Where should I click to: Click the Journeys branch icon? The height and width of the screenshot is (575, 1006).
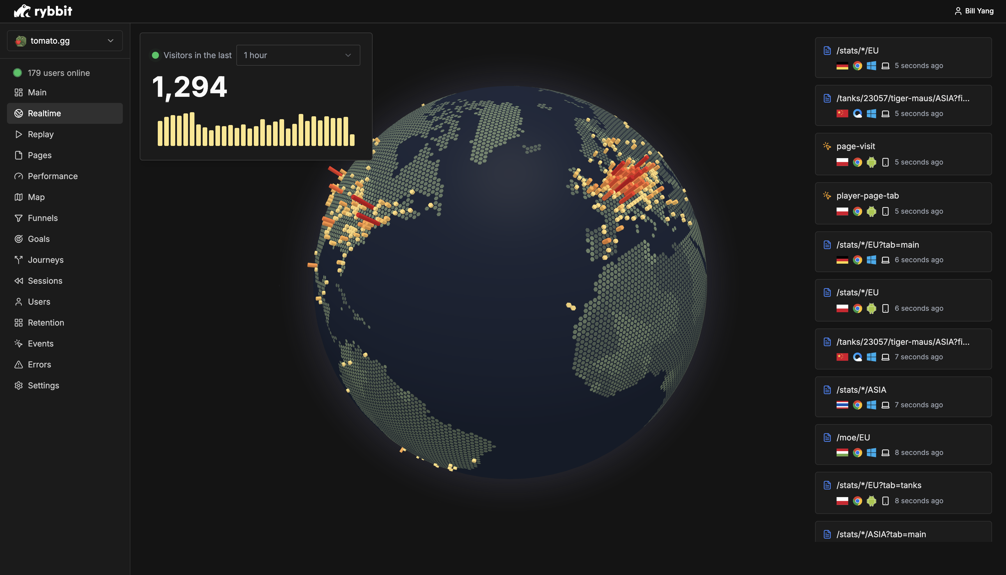point(18,260)
